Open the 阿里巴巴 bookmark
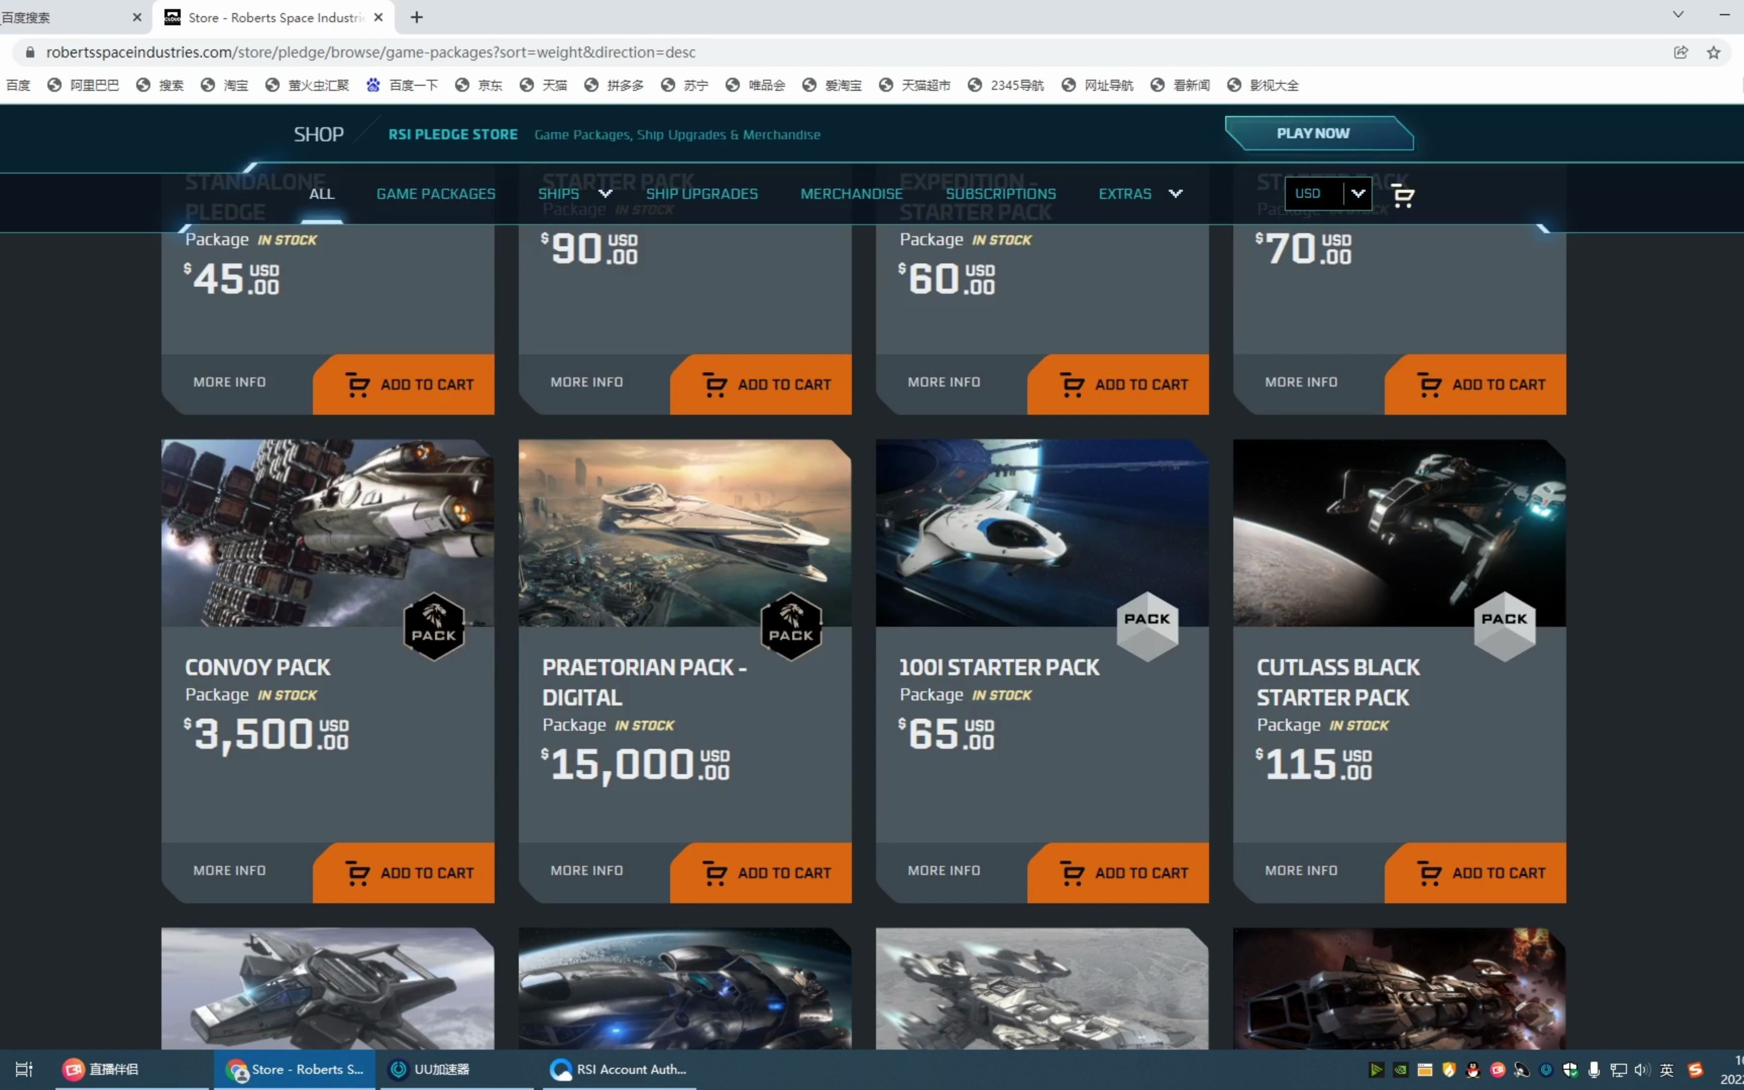The width and height of the screenshot is (1744, 1090). pyautogui.click(x=83, y=85)
